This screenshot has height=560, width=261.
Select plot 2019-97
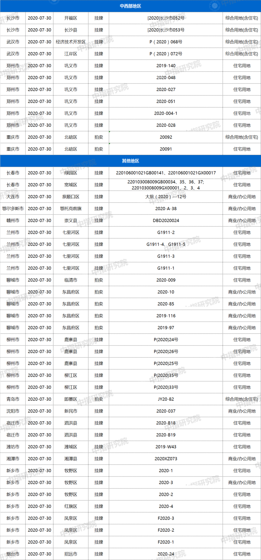point(166,328)
